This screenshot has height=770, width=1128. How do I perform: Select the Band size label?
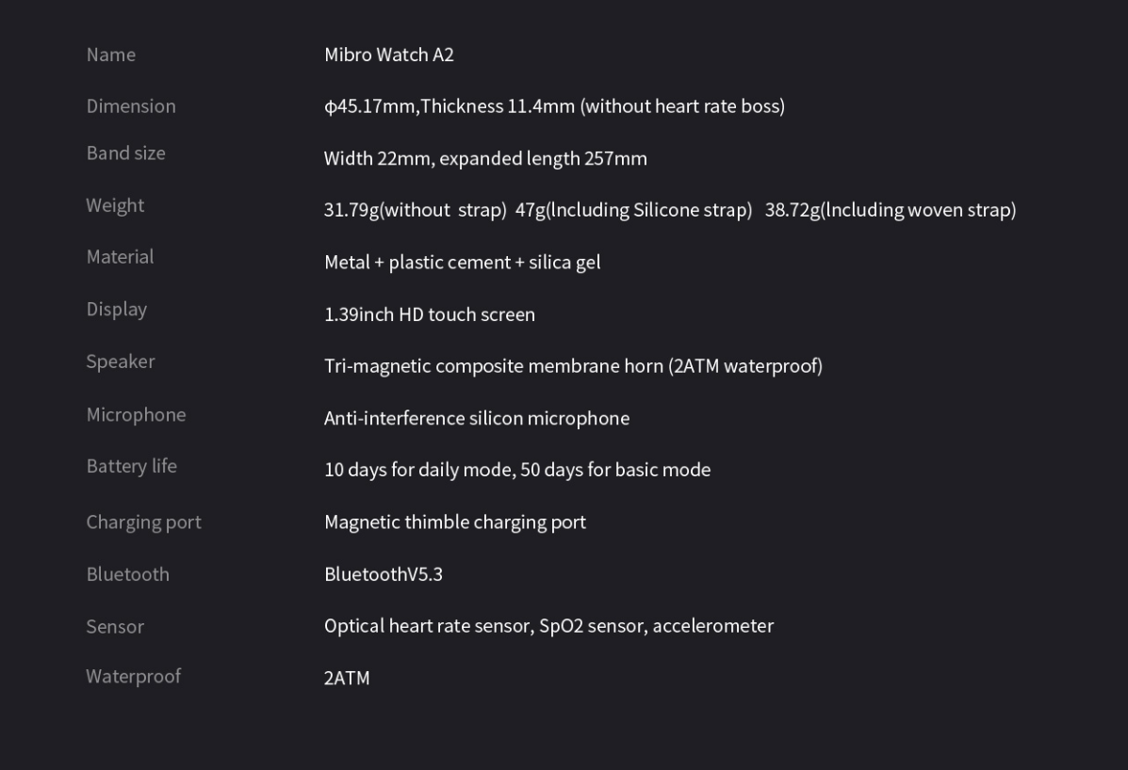[x=126, y=153]
